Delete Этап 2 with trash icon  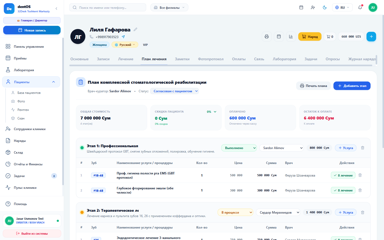click(363, 213)
